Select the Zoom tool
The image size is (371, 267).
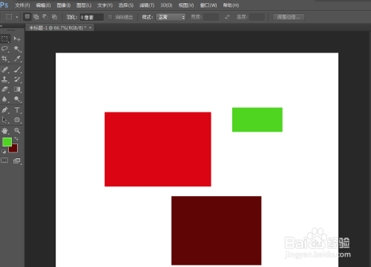17,130
